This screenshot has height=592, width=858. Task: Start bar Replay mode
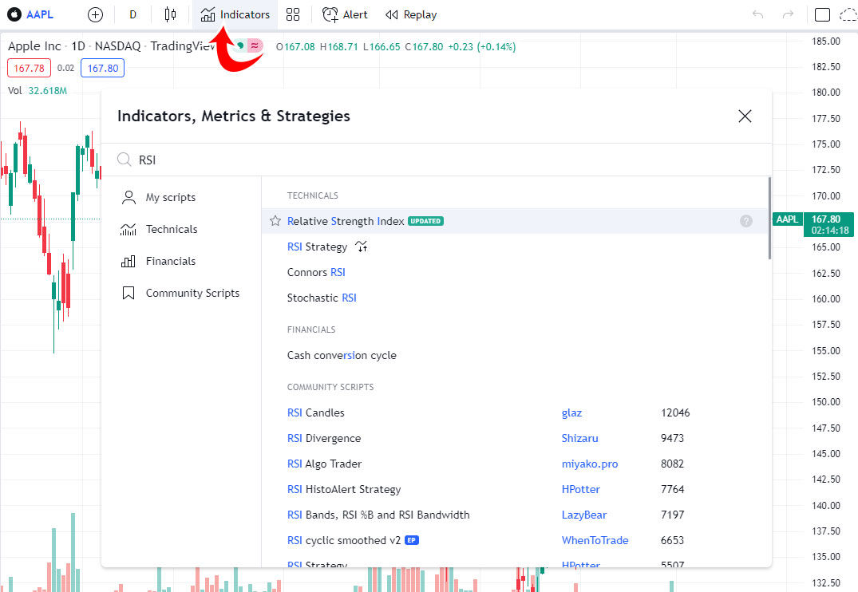click(x=410, y=14)
